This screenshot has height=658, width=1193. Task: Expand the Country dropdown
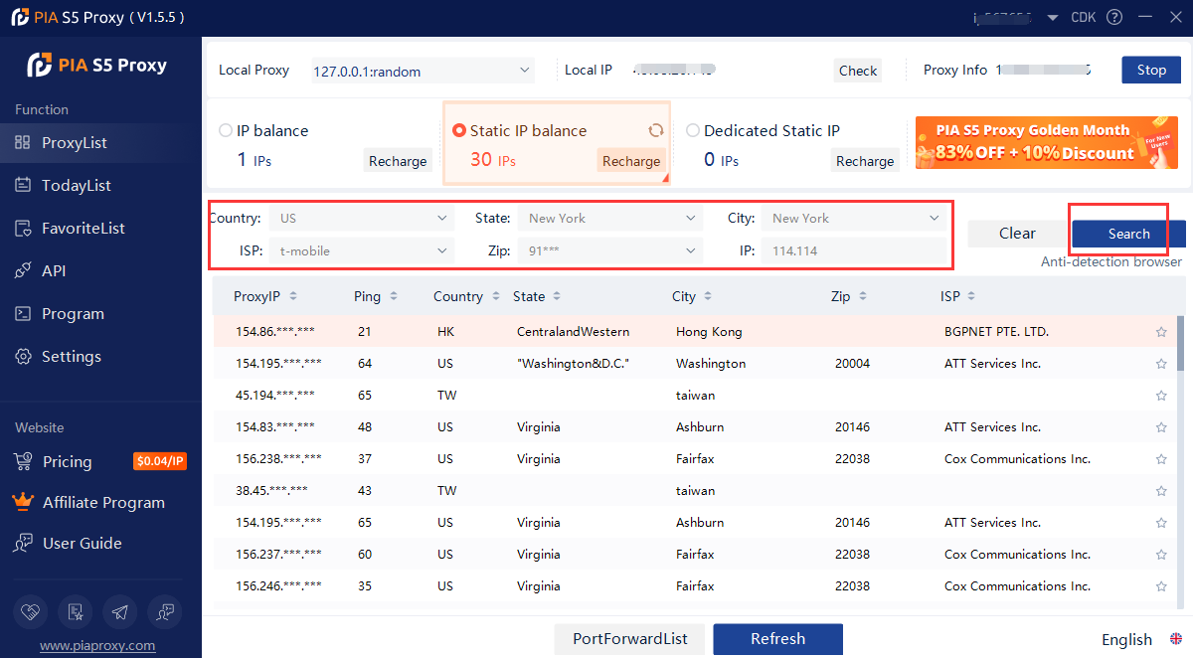pyautogui.click(x=362, y=219)
